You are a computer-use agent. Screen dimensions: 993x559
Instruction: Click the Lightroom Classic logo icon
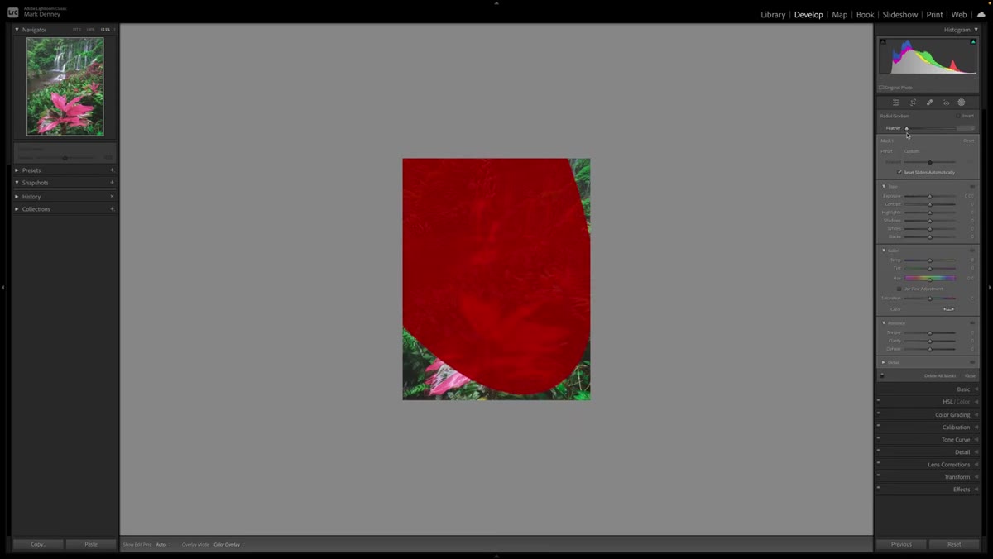13,12
